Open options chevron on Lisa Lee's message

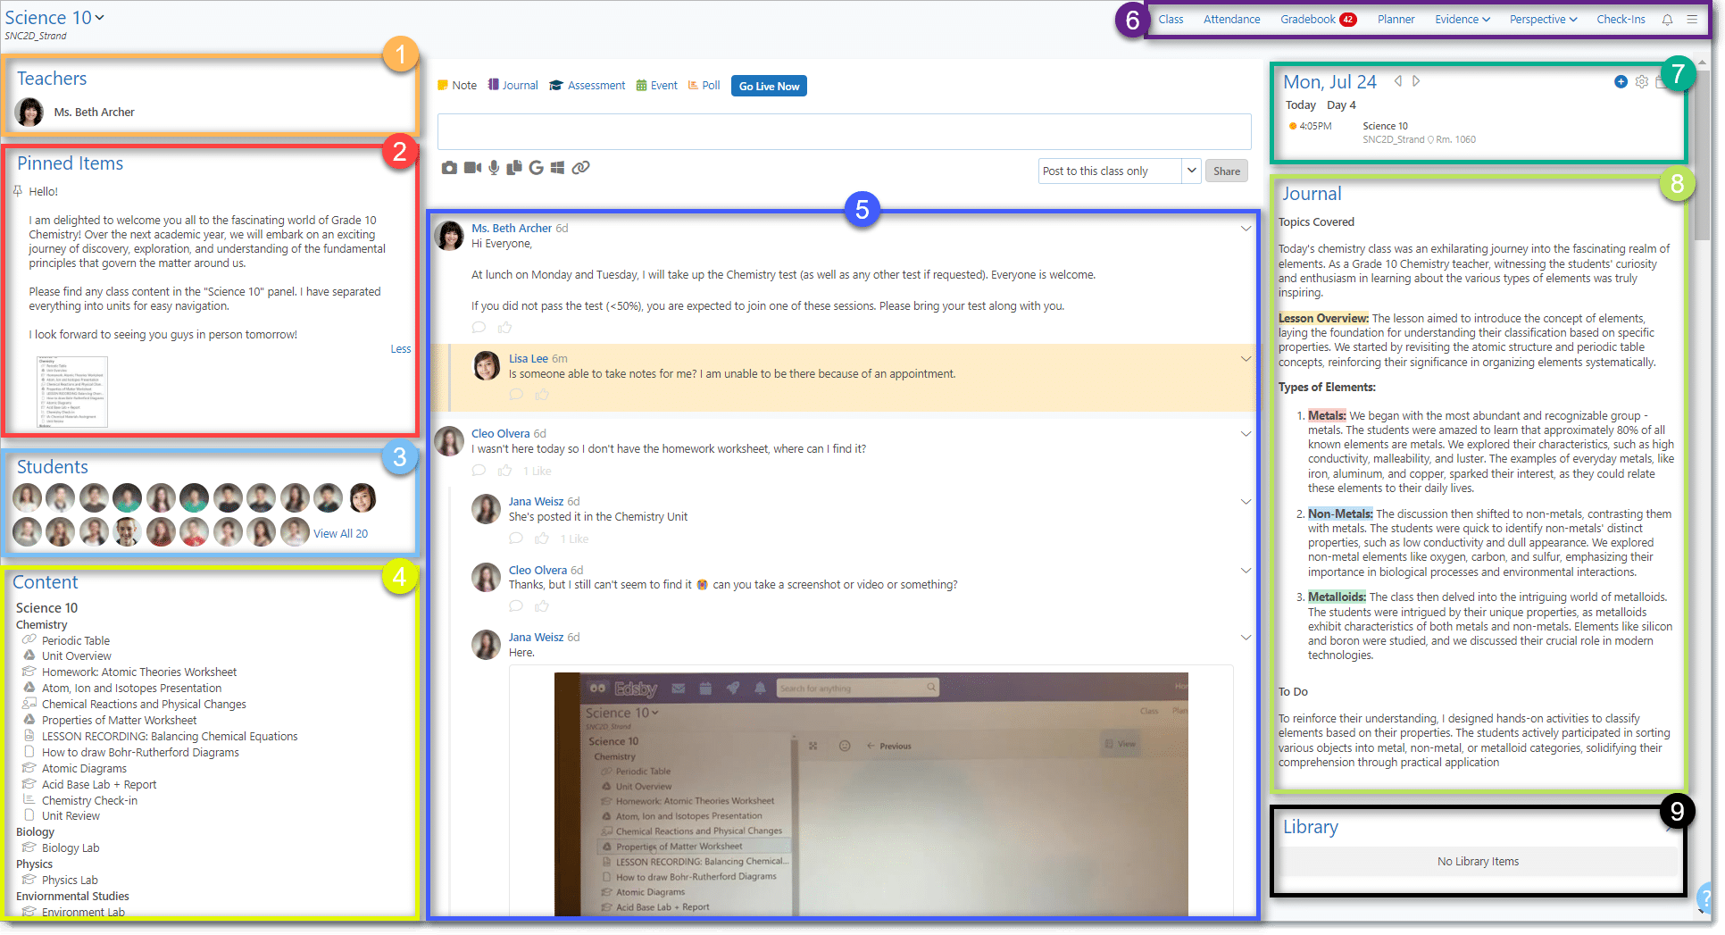pos(1246,359)
